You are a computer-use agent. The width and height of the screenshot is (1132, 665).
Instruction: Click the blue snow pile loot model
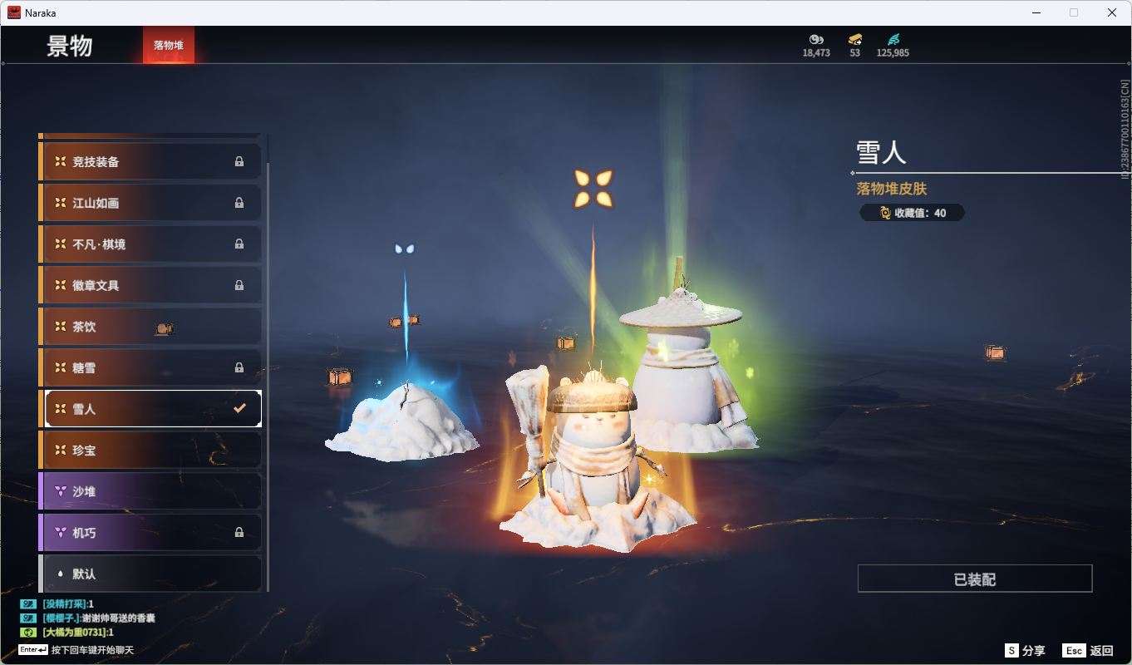click(x=402, y=423)
